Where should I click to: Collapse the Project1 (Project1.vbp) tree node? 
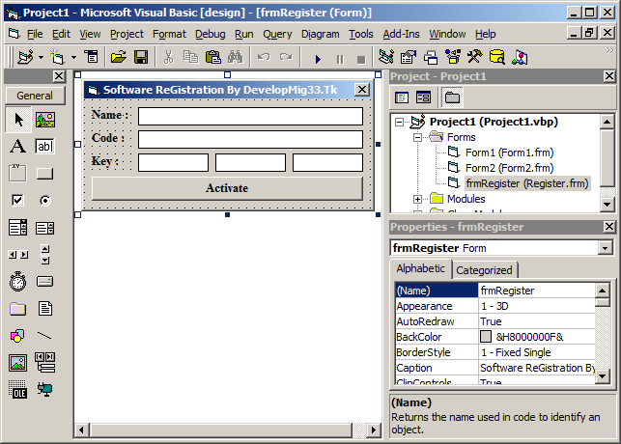pos(400,122)
